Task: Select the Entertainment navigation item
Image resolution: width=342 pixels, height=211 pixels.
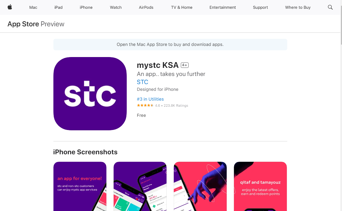Action: pyautogui.click(x=222, y=7)
